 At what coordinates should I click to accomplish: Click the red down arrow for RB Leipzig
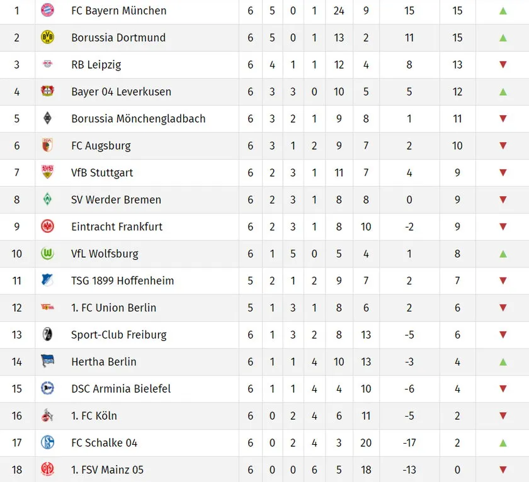pyautogui.click(x=503, y=64)
